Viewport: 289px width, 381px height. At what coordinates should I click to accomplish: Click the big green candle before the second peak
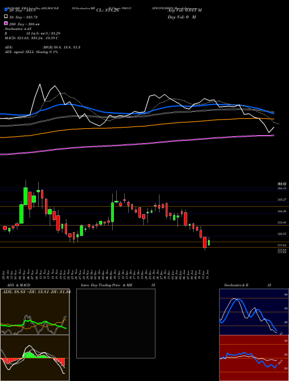coord(112,212)
